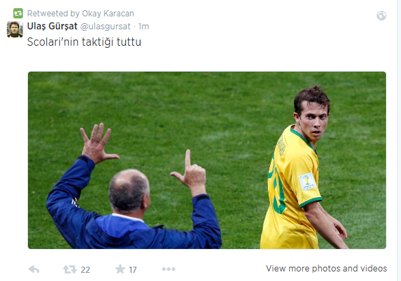
Task: Click the green retweeted badge icon
Action: click(18, 13)
